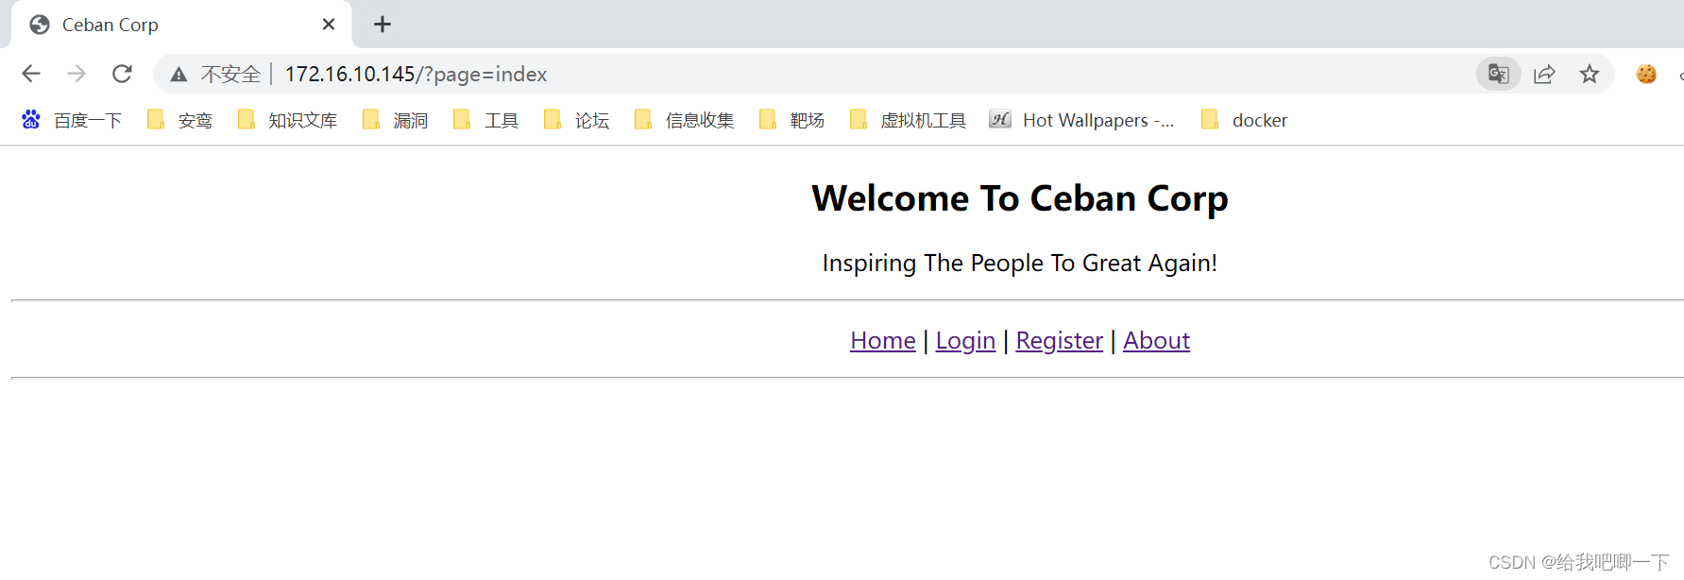This screenshot has height=580, width=1684.
Task: Go back to the previous page
Action: 31,74
